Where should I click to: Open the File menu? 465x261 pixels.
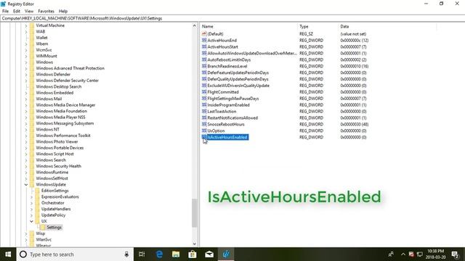[5, 11]
